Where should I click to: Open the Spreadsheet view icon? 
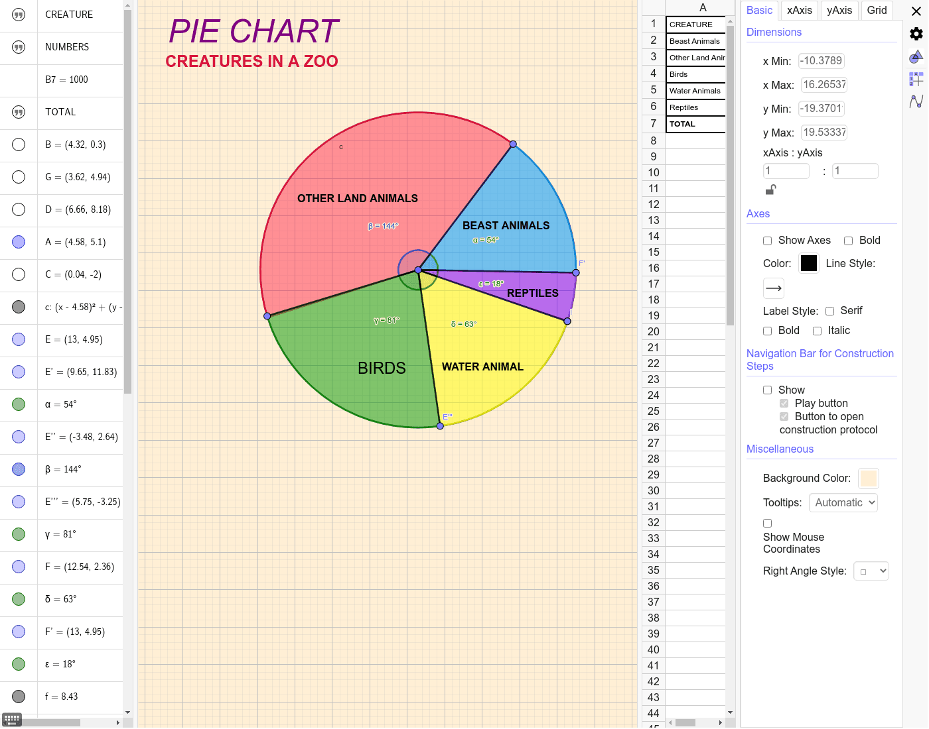(x=916, y=79)
